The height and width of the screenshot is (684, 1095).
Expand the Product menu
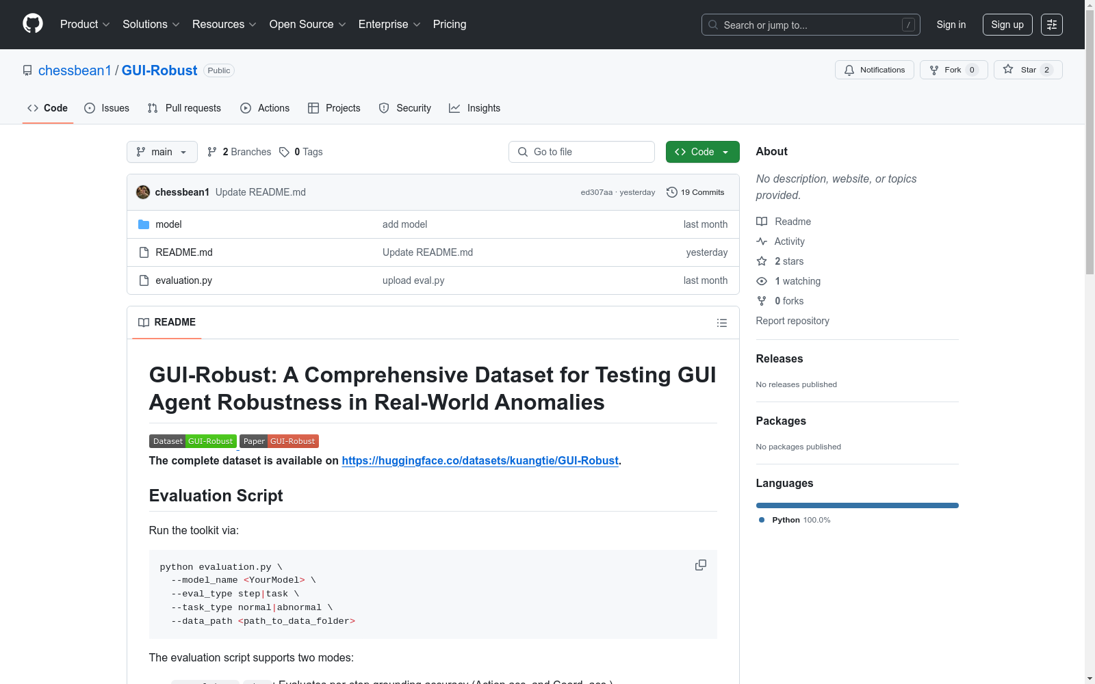pos(85,24)
